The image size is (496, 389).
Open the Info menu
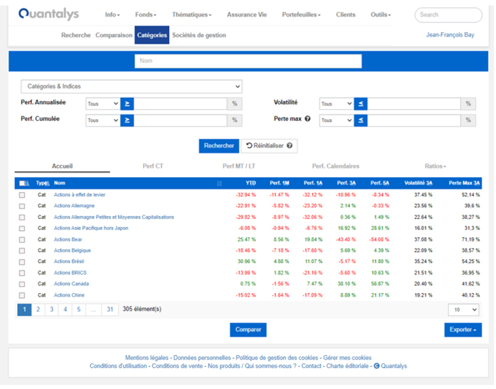point(112,14)
